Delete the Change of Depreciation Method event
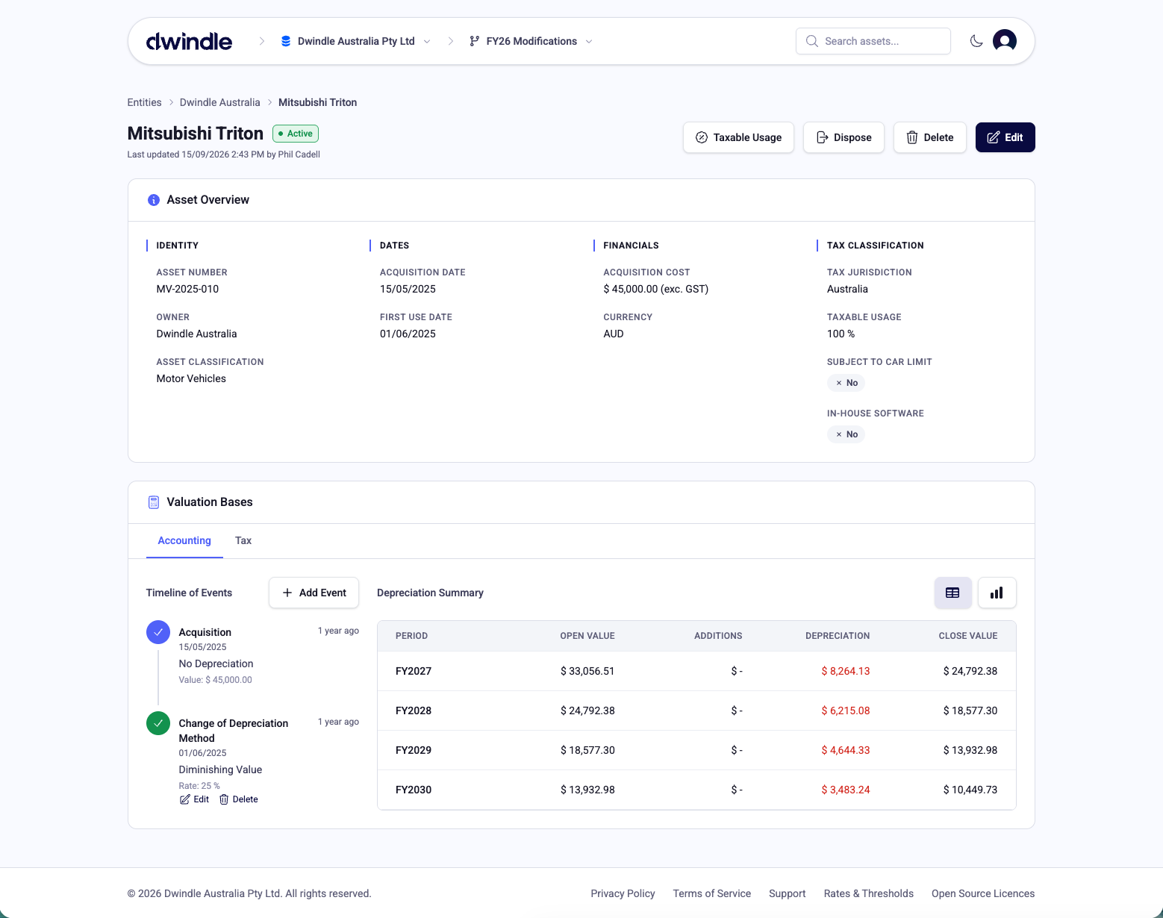Screen dimensions: 1163x918 [239, 799]
